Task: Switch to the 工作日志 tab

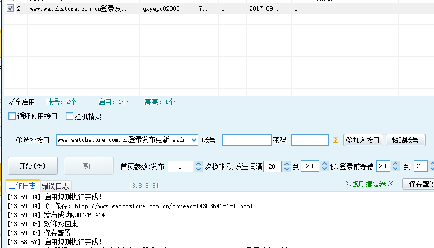Action: click(22, 186)
